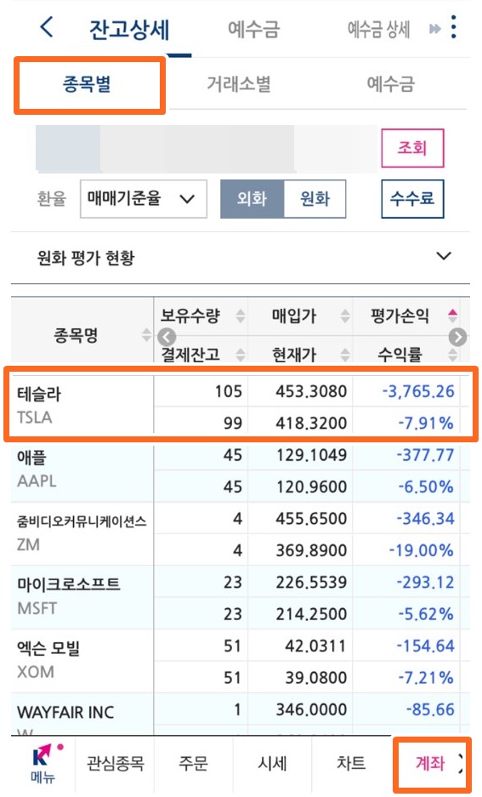Tap the 환율 label
Image resolution: width=482 pixels, height=797 pixels.
[51, 199]
